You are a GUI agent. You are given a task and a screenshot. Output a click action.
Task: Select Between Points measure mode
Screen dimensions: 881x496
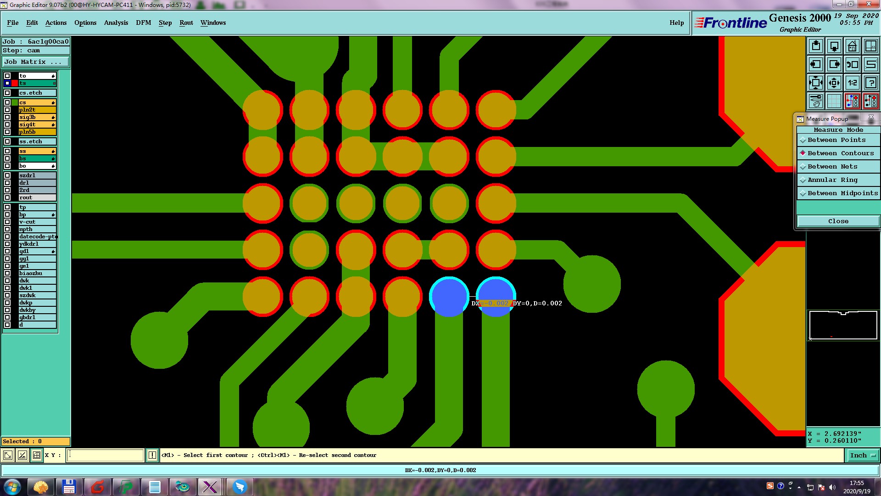point(836,140)
